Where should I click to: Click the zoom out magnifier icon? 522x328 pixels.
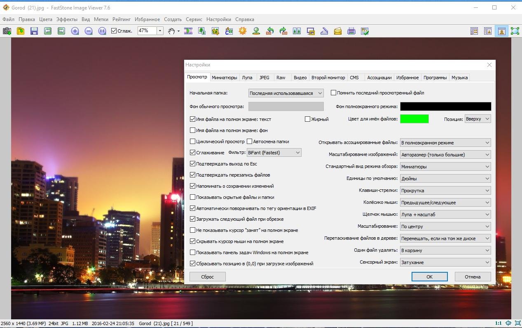tap(89, 31)
